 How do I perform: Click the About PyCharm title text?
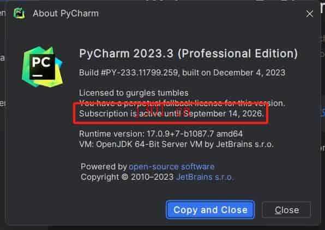(65, 14)
